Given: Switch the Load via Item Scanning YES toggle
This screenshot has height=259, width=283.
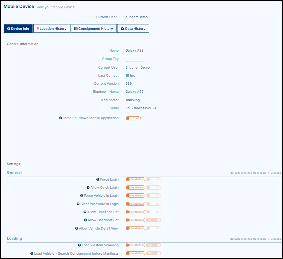Looking at the screenshot, I should pyautogui.click(x=153, y=245).
